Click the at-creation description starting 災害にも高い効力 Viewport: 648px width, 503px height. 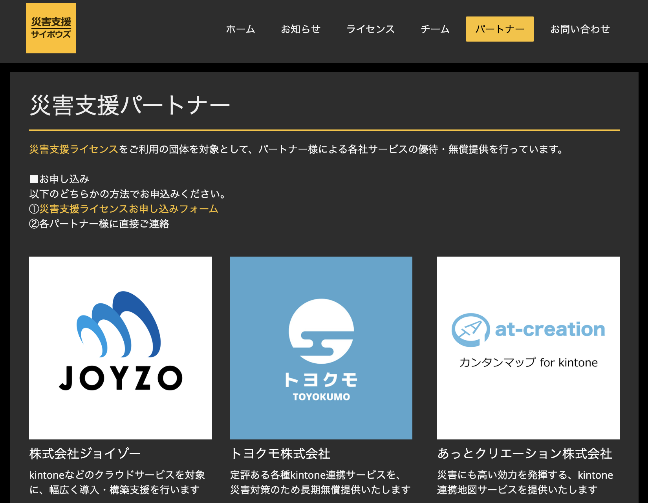525,482
